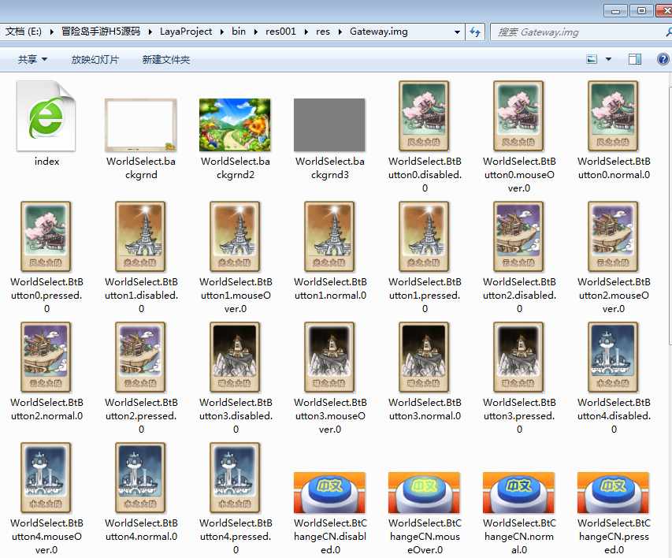Click the vertical scrollbar on the right
This screenshot has width=672, height=558.
click(668, 315)
